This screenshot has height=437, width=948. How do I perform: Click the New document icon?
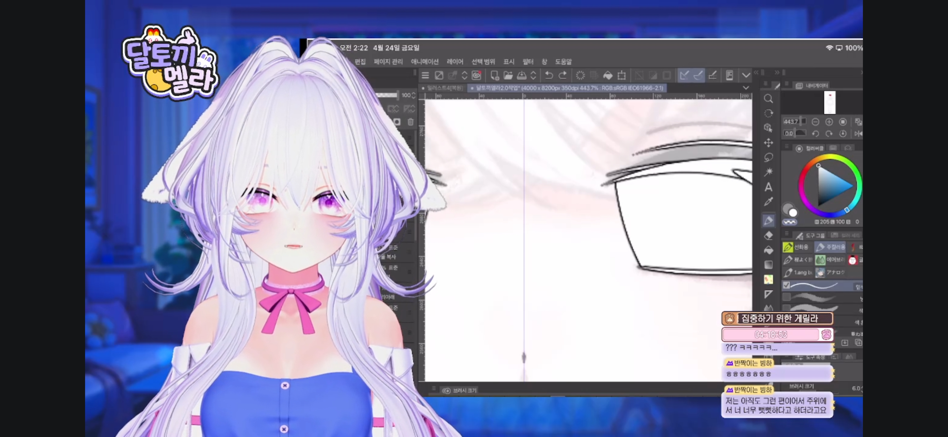[494, 76]
